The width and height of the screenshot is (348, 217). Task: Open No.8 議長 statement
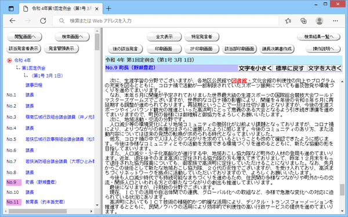[30, 172]
